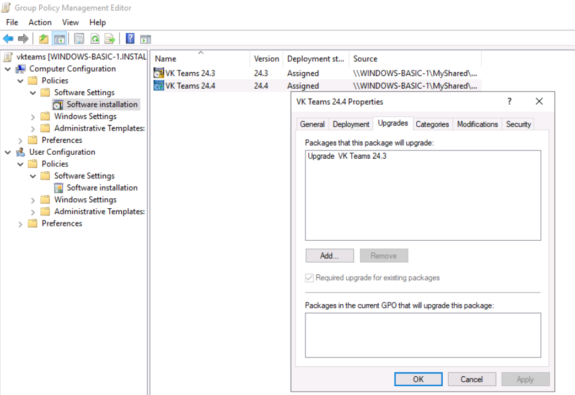Select the VK Teams 24.3 package icon

click(159, 73)
